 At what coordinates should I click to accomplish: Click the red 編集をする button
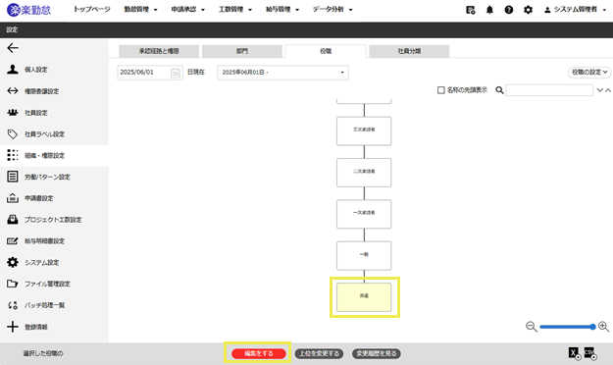point(259,353)
